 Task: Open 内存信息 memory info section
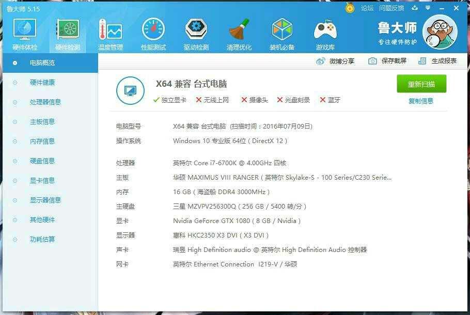51,141
